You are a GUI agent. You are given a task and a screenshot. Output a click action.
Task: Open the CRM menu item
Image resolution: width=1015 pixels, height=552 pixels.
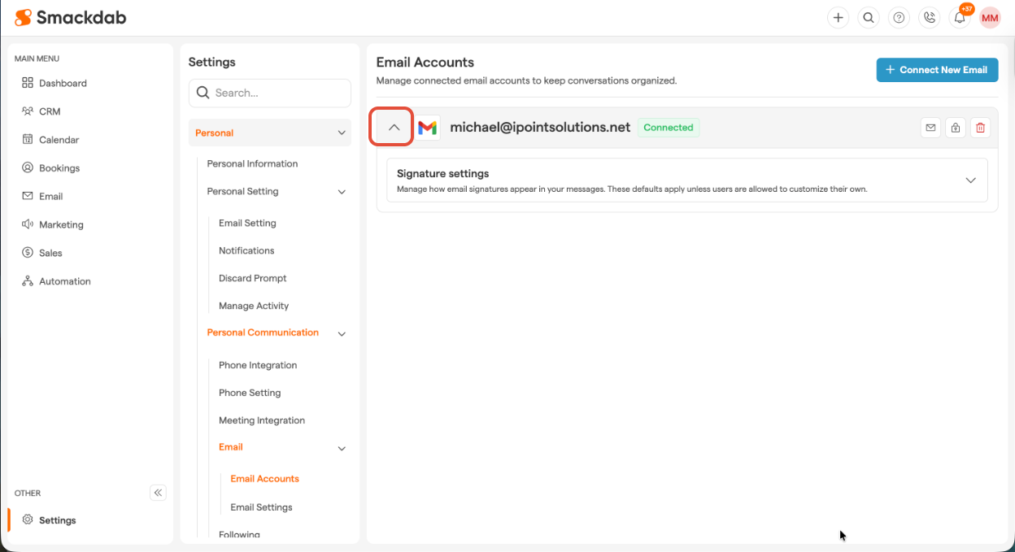(50, 111)
